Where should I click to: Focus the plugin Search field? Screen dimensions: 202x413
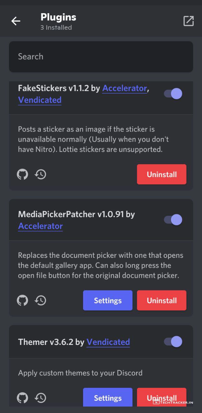pyautogui.click(x=101, y=57)
